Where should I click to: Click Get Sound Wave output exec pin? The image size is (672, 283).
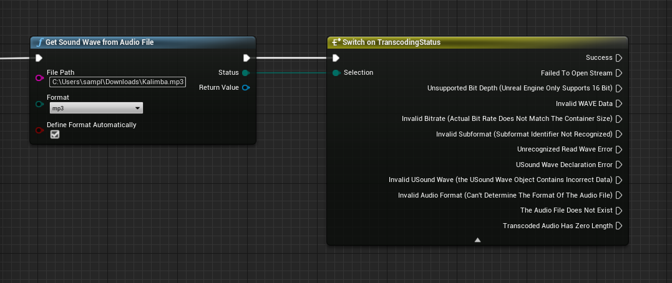click(246, 58)
